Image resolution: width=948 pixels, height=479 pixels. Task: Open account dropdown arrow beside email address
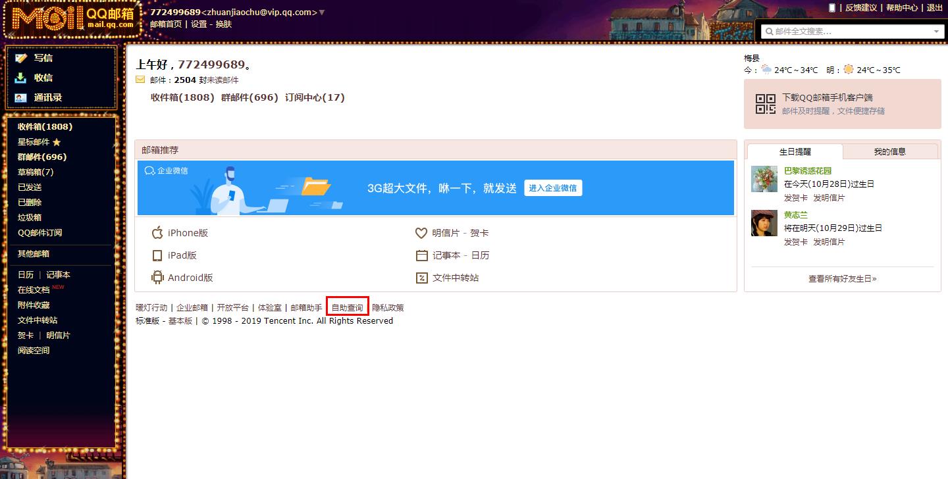click(321, 13)
